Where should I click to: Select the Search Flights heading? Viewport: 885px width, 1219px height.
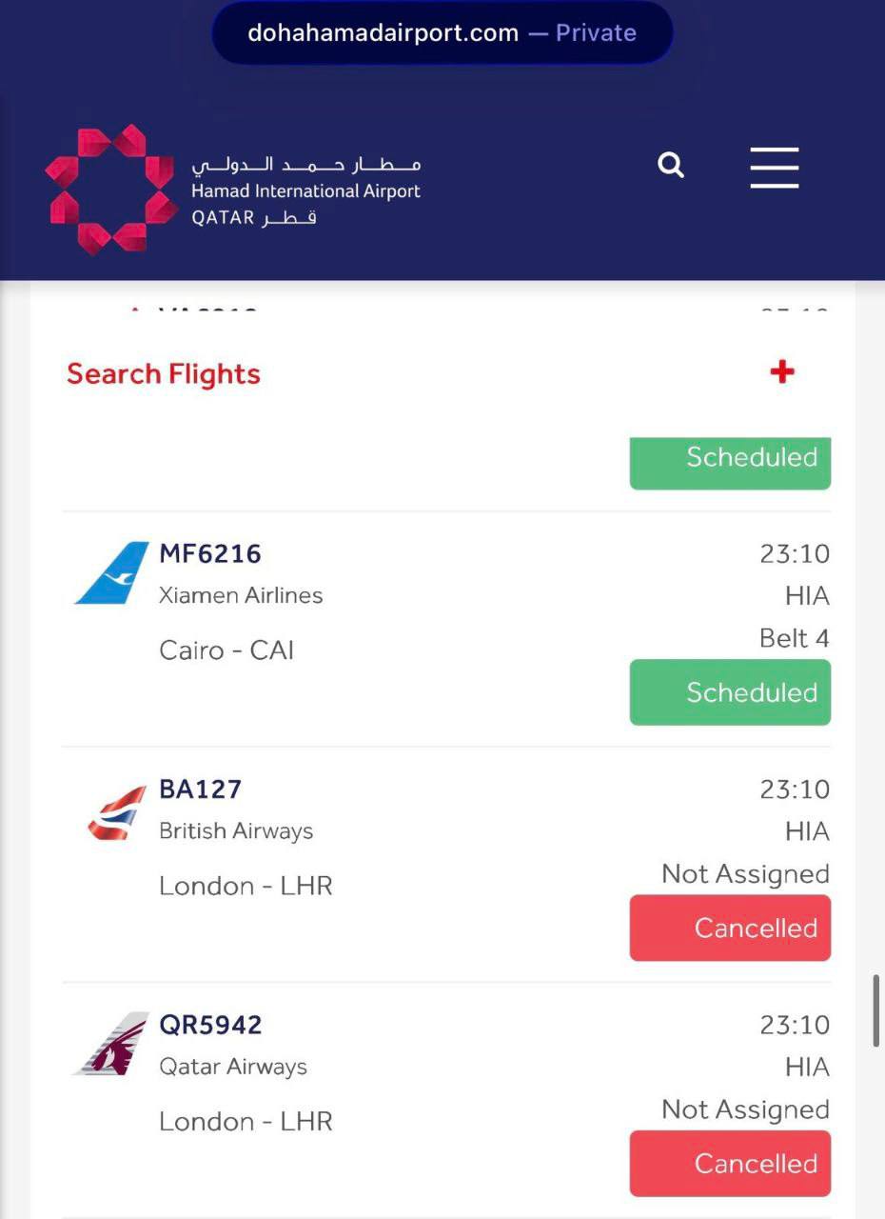164,374
